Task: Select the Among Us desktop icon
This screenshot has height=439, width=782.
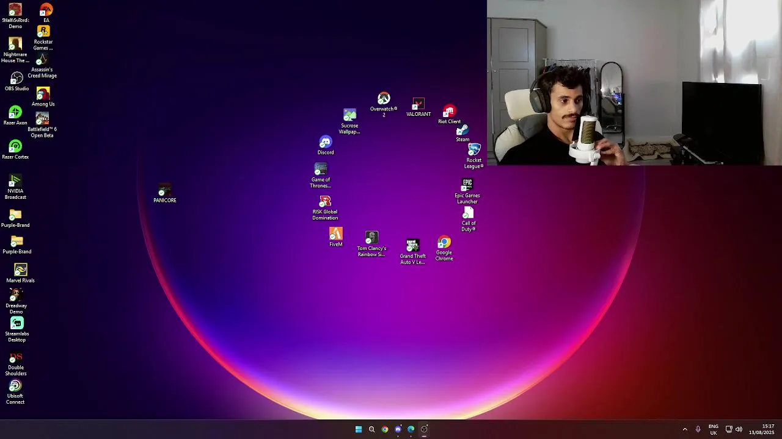Action: point(43,97)
